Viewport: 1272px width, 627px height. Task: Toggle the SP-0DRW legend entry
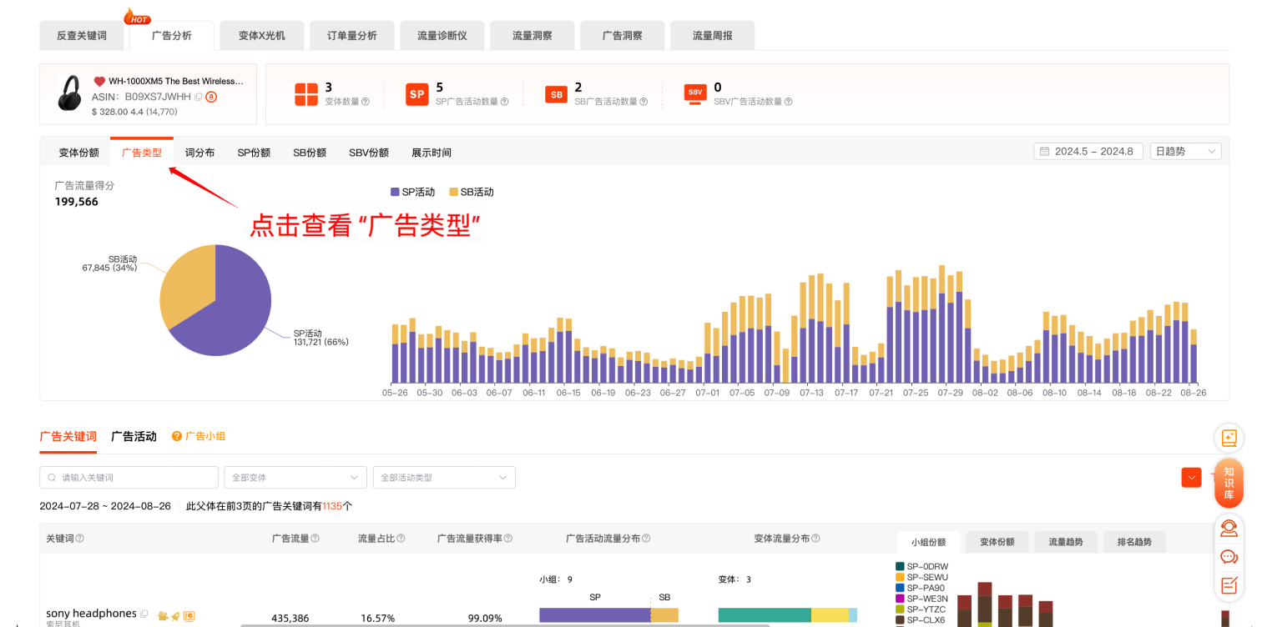pyautogui.click(x=922, y=567)
